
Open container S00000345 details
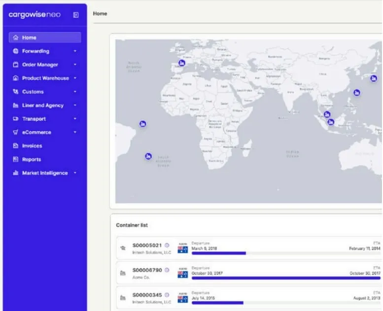point(147,296)
